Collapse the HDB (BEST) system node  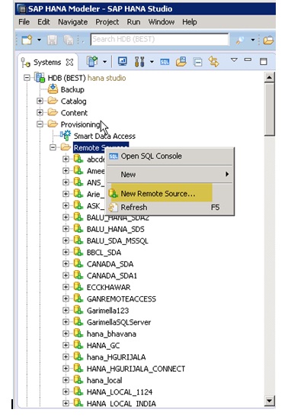[27, 78]
